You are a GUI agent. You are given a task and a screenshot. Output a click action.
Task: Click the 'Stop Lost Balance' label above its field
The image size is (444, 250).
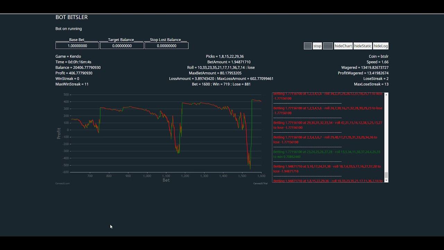coord(165,40)
